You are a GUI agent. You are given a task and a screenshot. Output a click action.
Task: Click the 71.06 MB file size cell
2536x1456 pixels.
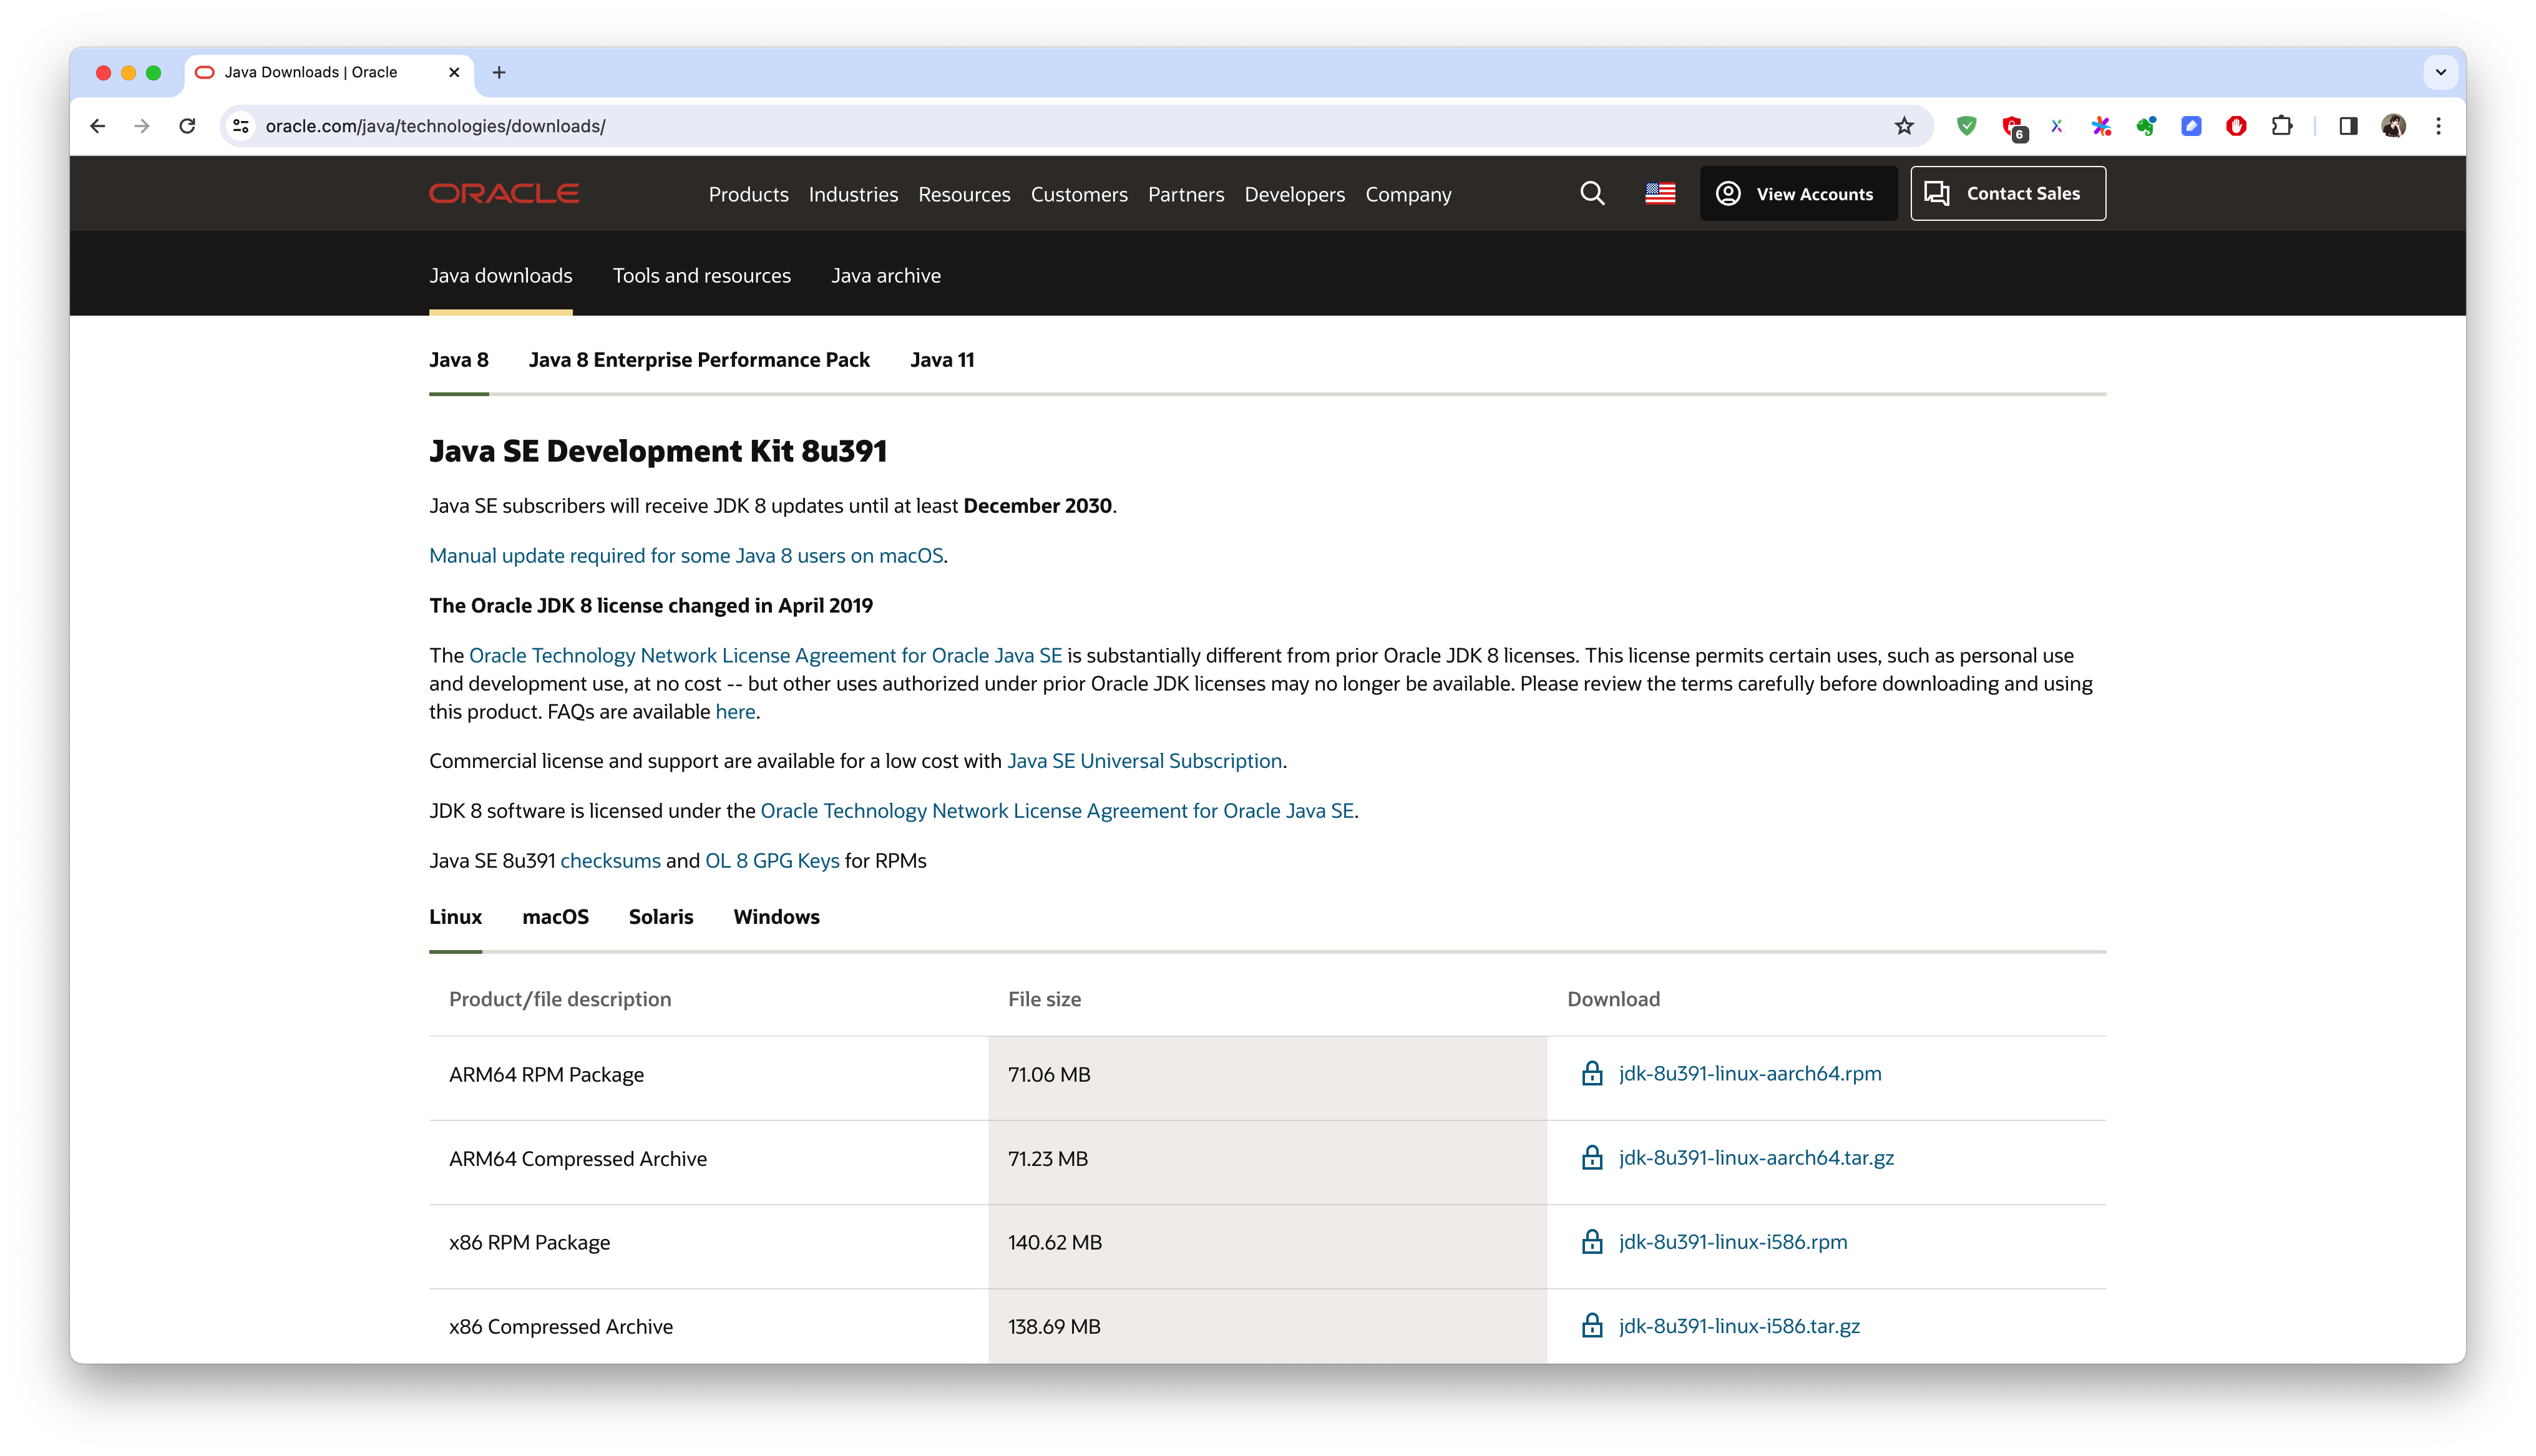click(x=1267, y=1077)
